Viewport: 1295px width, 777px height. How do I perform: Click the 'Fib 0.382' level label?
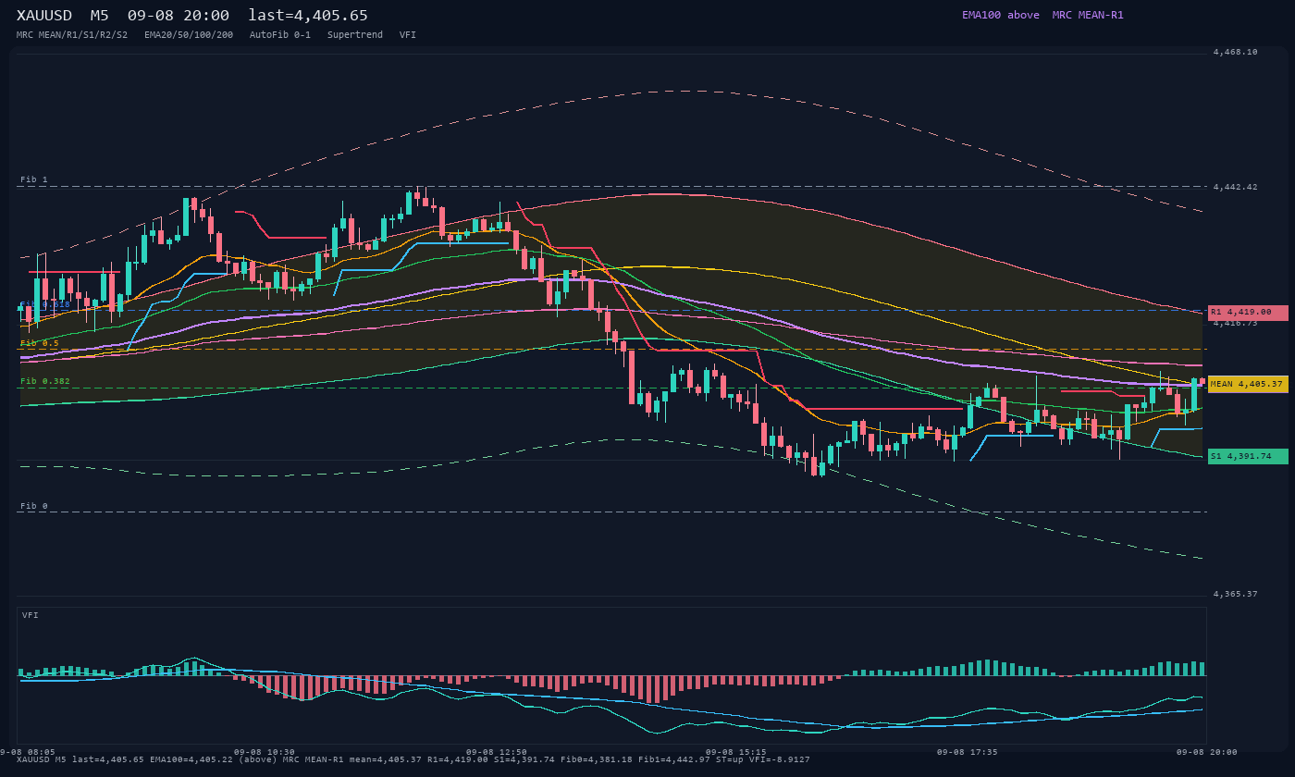tap(45, 381)
